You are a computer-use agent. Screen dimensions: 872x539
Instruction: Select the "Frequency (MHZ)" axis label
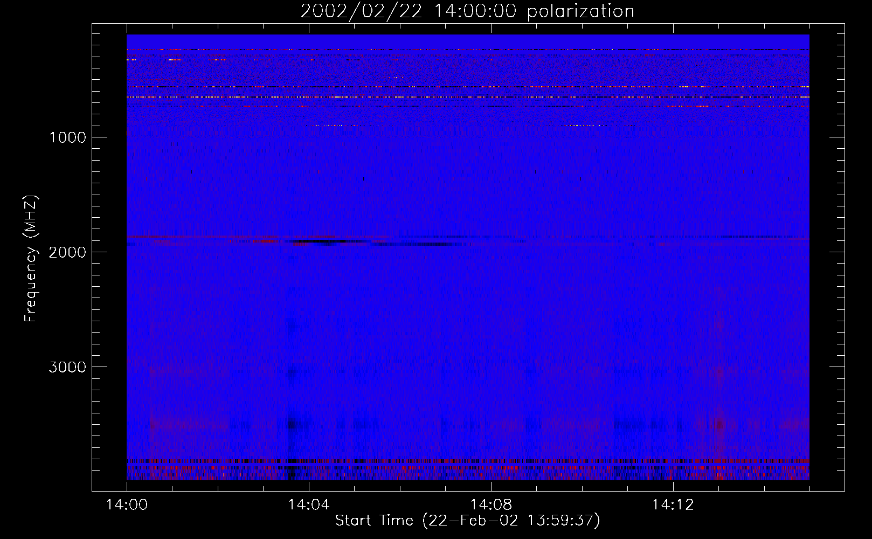pos(31,259)
